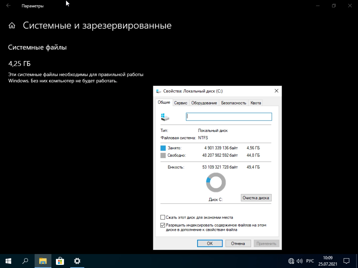The width and height of the screenshot is (358, 268).
Task: Click the Системные и зарезервированные title
Action: [97, 25]
